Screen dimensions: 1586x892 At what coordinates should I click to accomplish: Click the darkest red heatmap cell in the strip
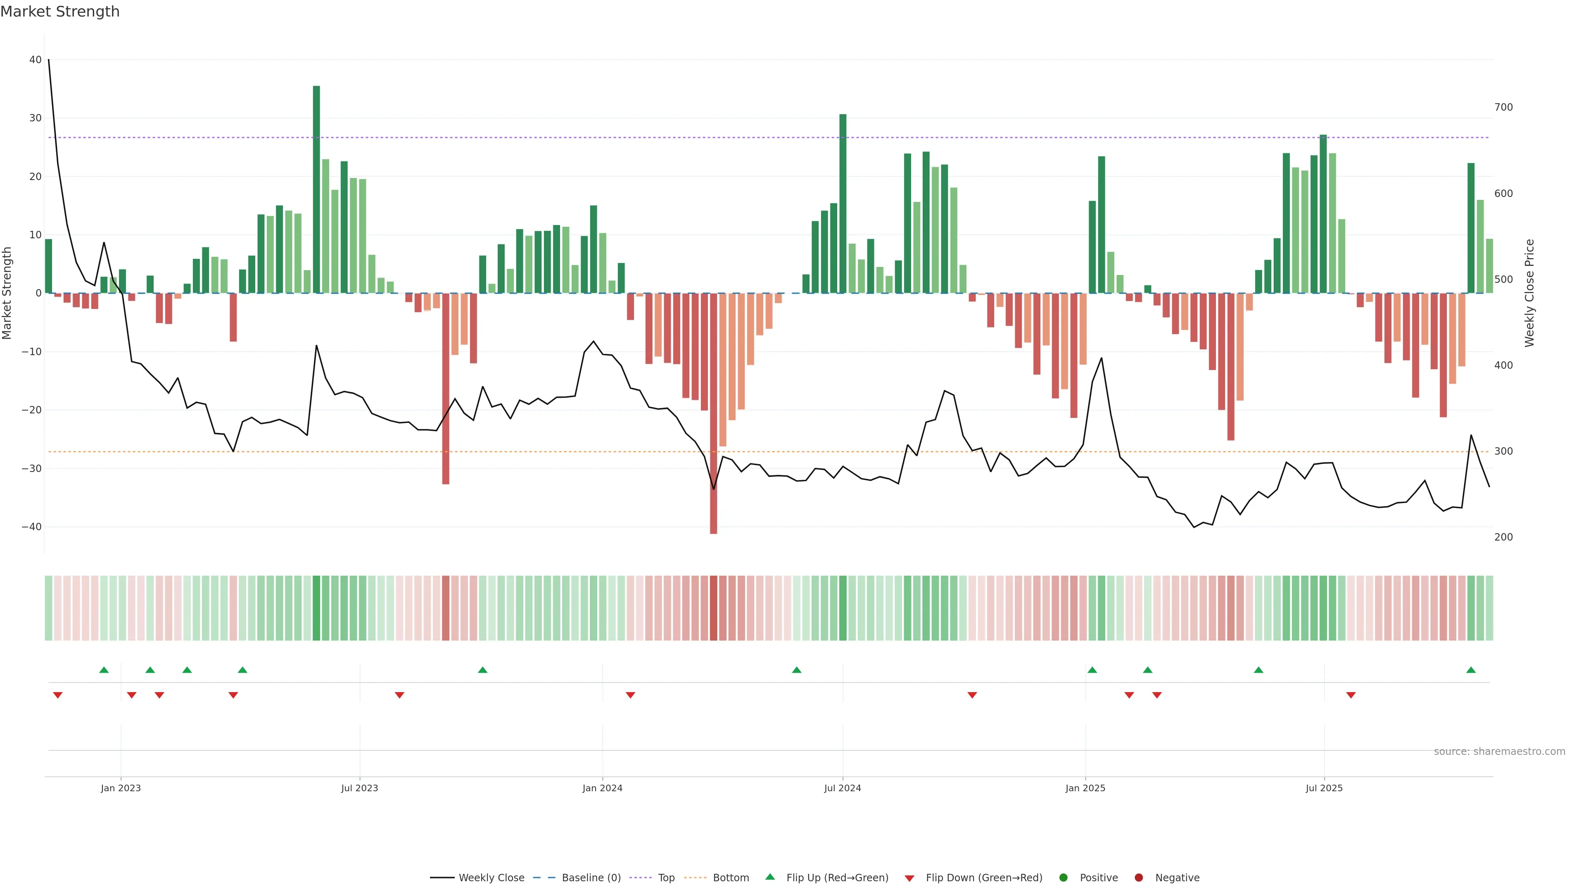click(x=714, y=608)
